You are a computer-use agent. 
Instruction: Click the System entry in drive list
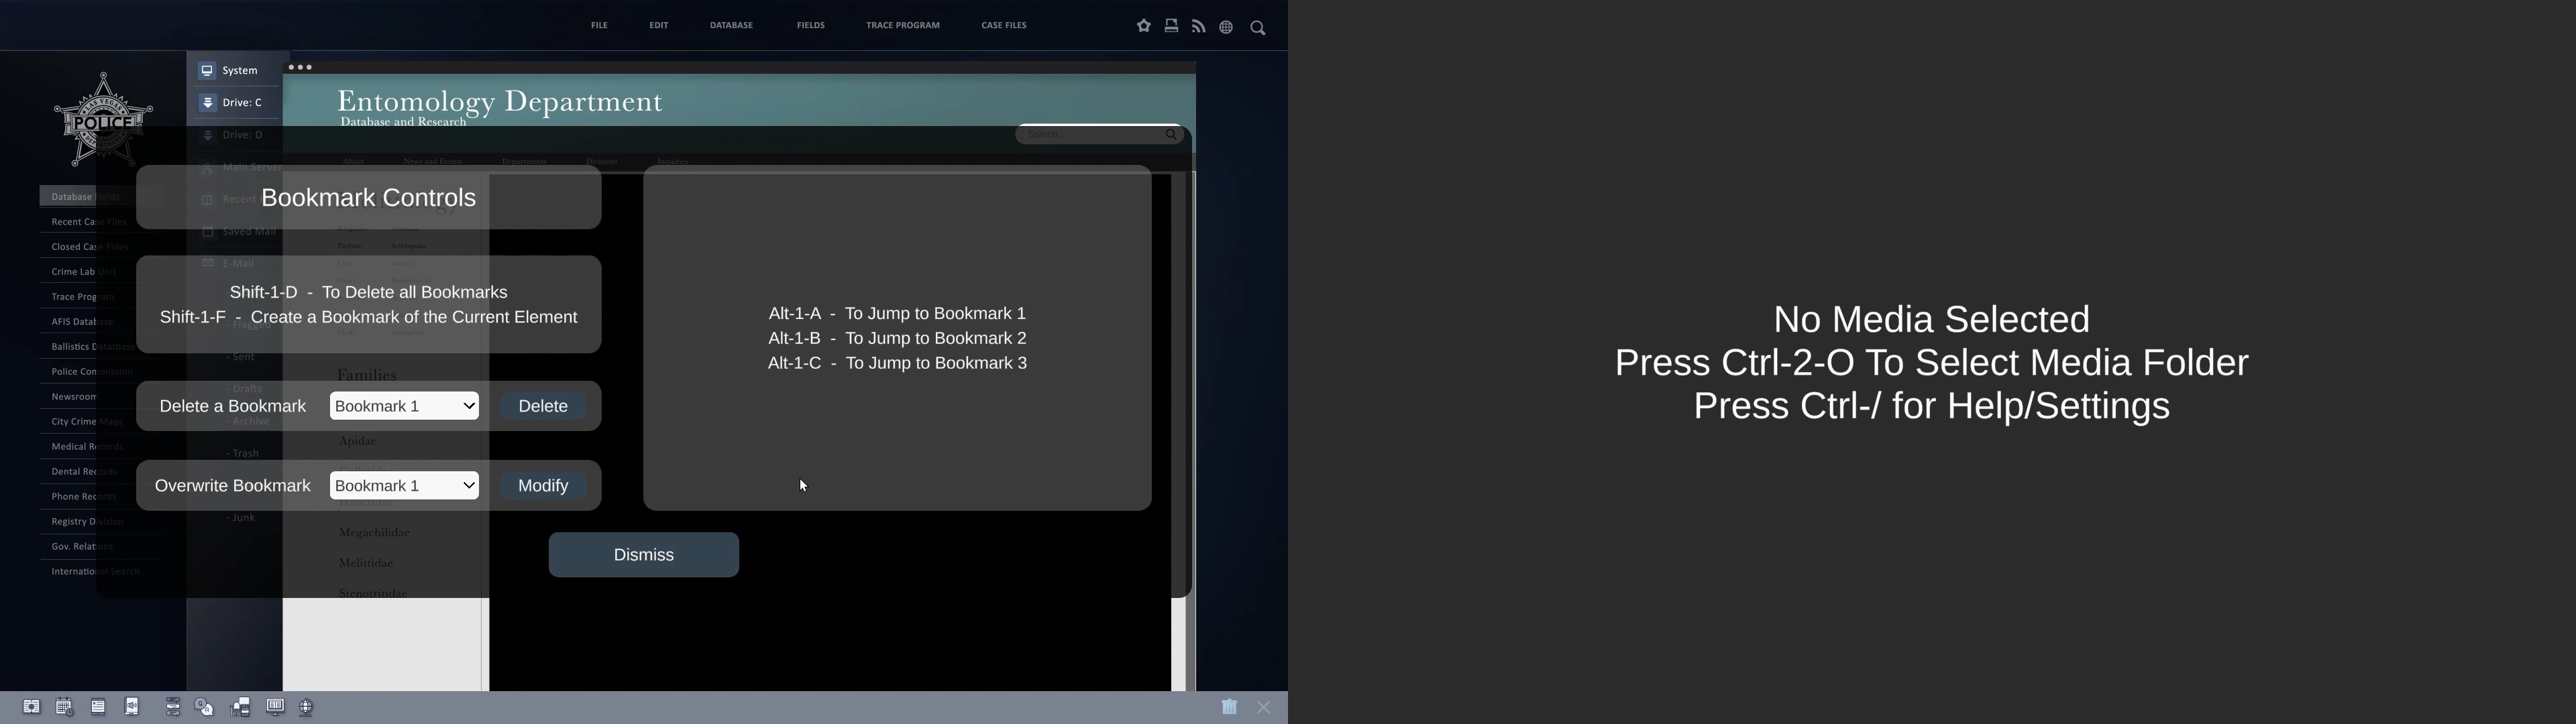click(x=241, y=71)
